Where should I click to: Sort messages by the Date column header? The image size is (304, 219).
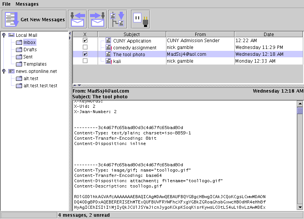pyautogui.click(x=269, y=34)
